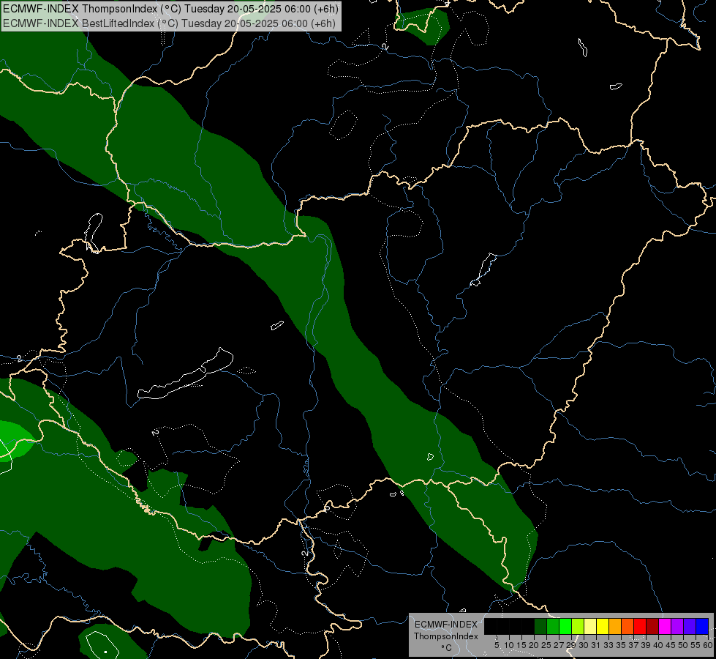Click the legend value label 15
Image resolution: width=716 pixels, height=659 pixels.
pyautogui.click(x=521, y=645)
